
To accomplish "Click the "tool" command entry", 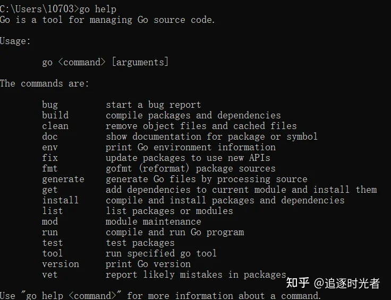I will click(x=53, y=253).
